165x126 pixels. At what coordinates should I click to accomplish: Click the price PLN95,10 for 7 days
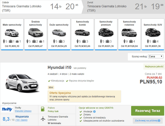(x=151, y=82)
